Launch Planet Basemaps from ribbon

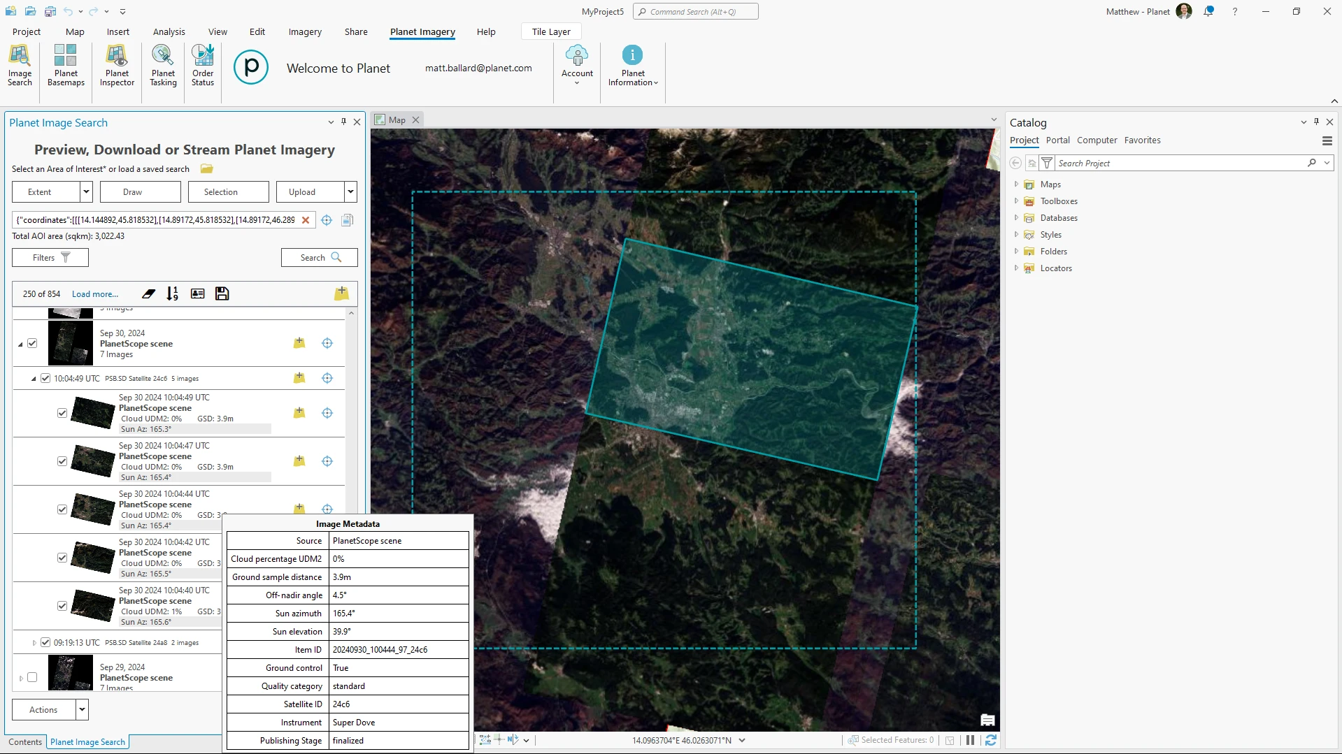[x=66, y=66]
